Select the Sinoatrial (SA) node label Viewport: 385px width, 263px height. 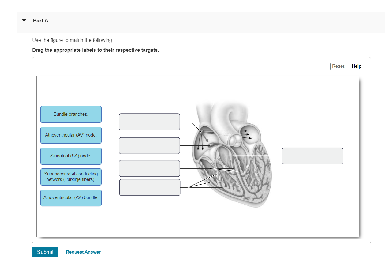pos(71,156)
